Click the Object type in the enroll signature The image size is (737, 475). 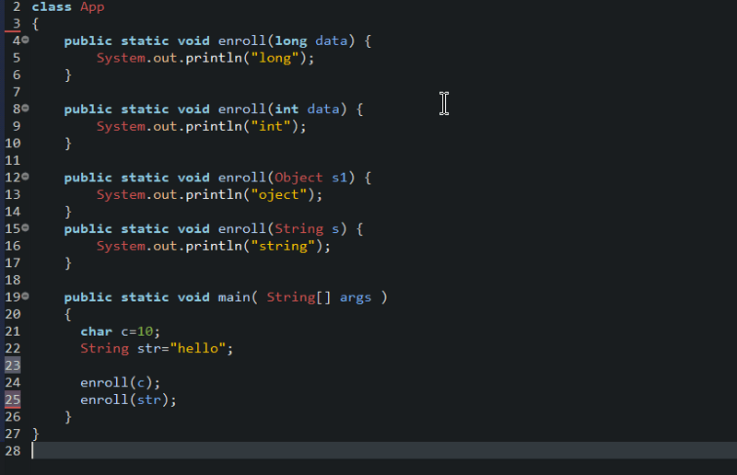[x=298, y=178]
